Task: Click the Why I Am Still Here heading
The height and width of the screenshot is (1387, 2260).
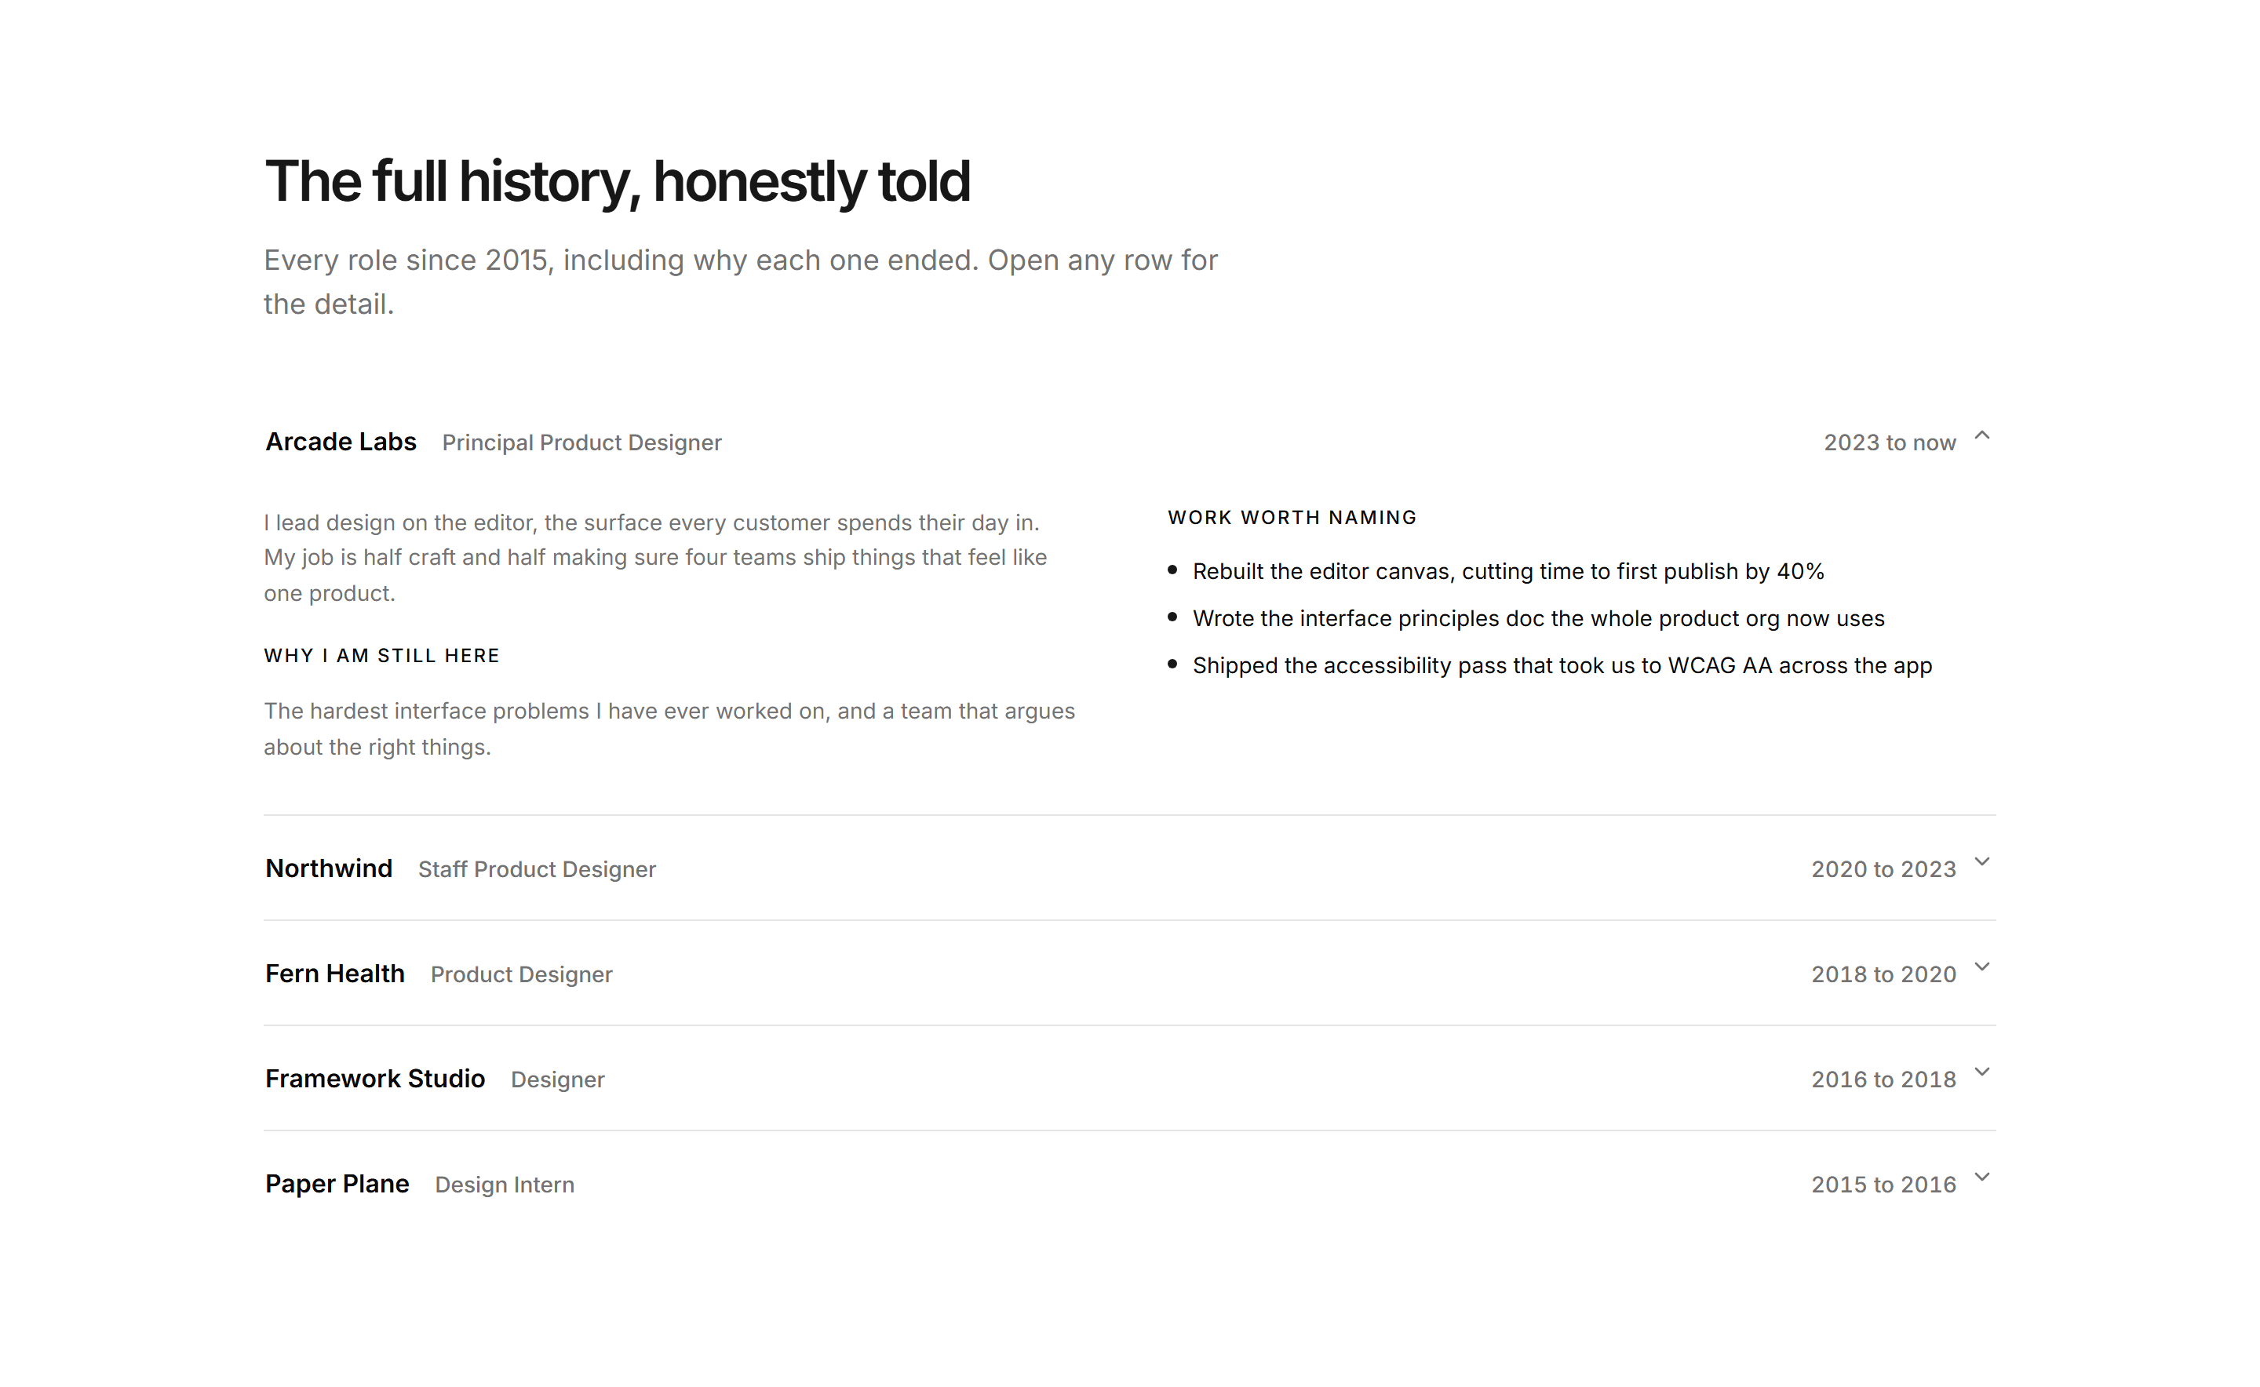Action: coord(381,656)
